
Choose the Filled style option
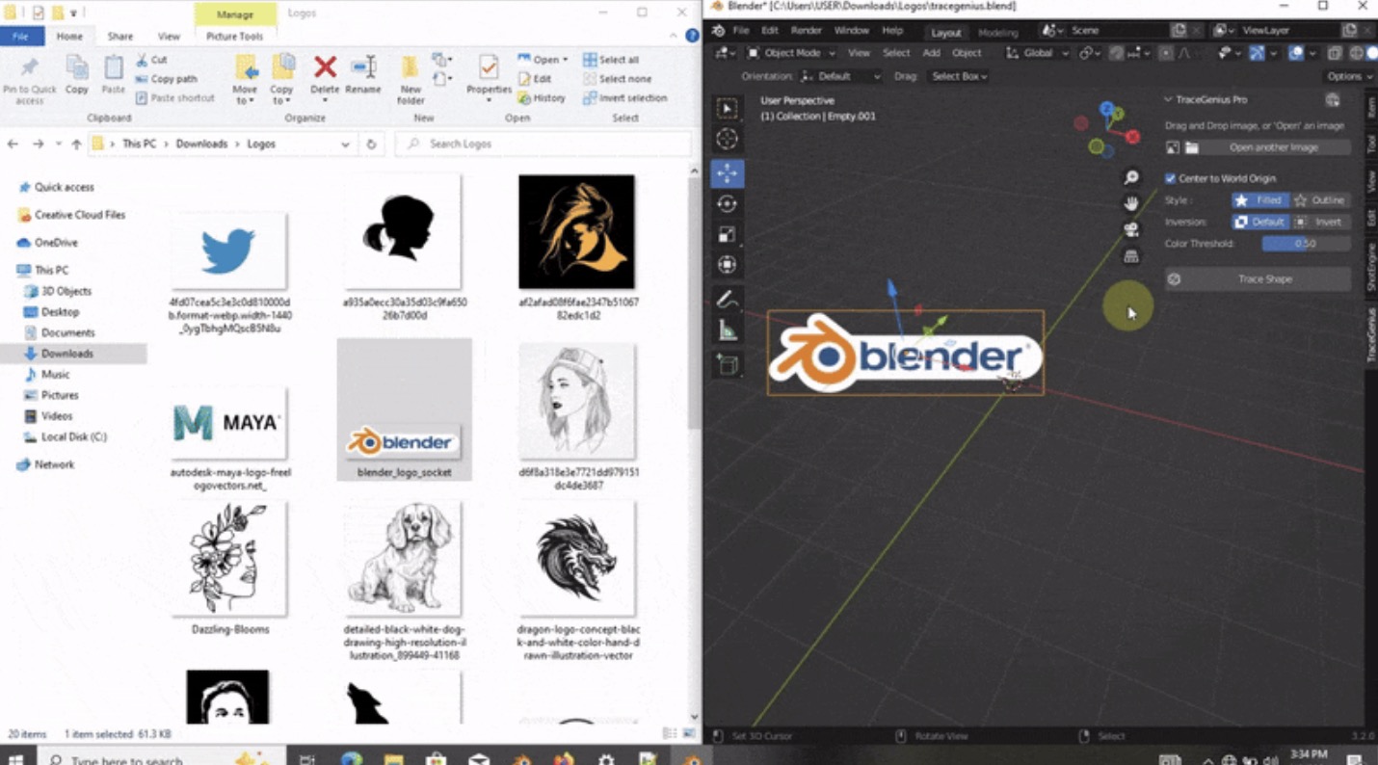[1260, 200]
